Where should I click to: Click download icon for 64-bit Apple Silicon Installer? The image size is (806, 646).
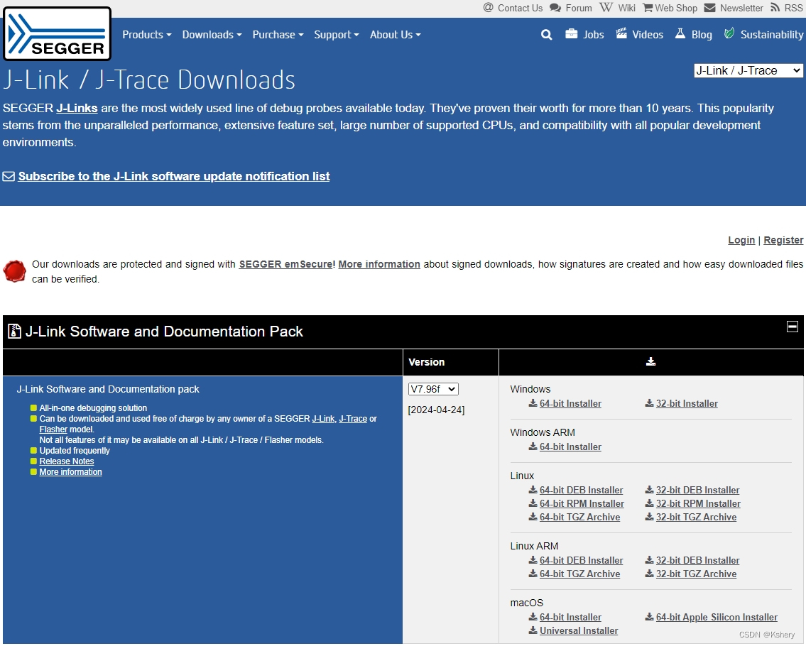(x=650, y=617)
